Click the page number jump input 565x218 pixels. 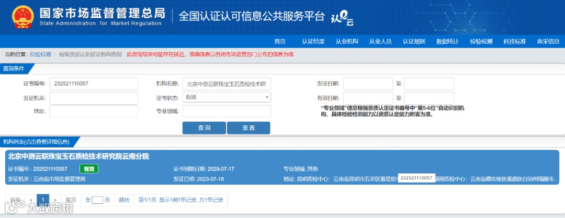tap(97, 200)
